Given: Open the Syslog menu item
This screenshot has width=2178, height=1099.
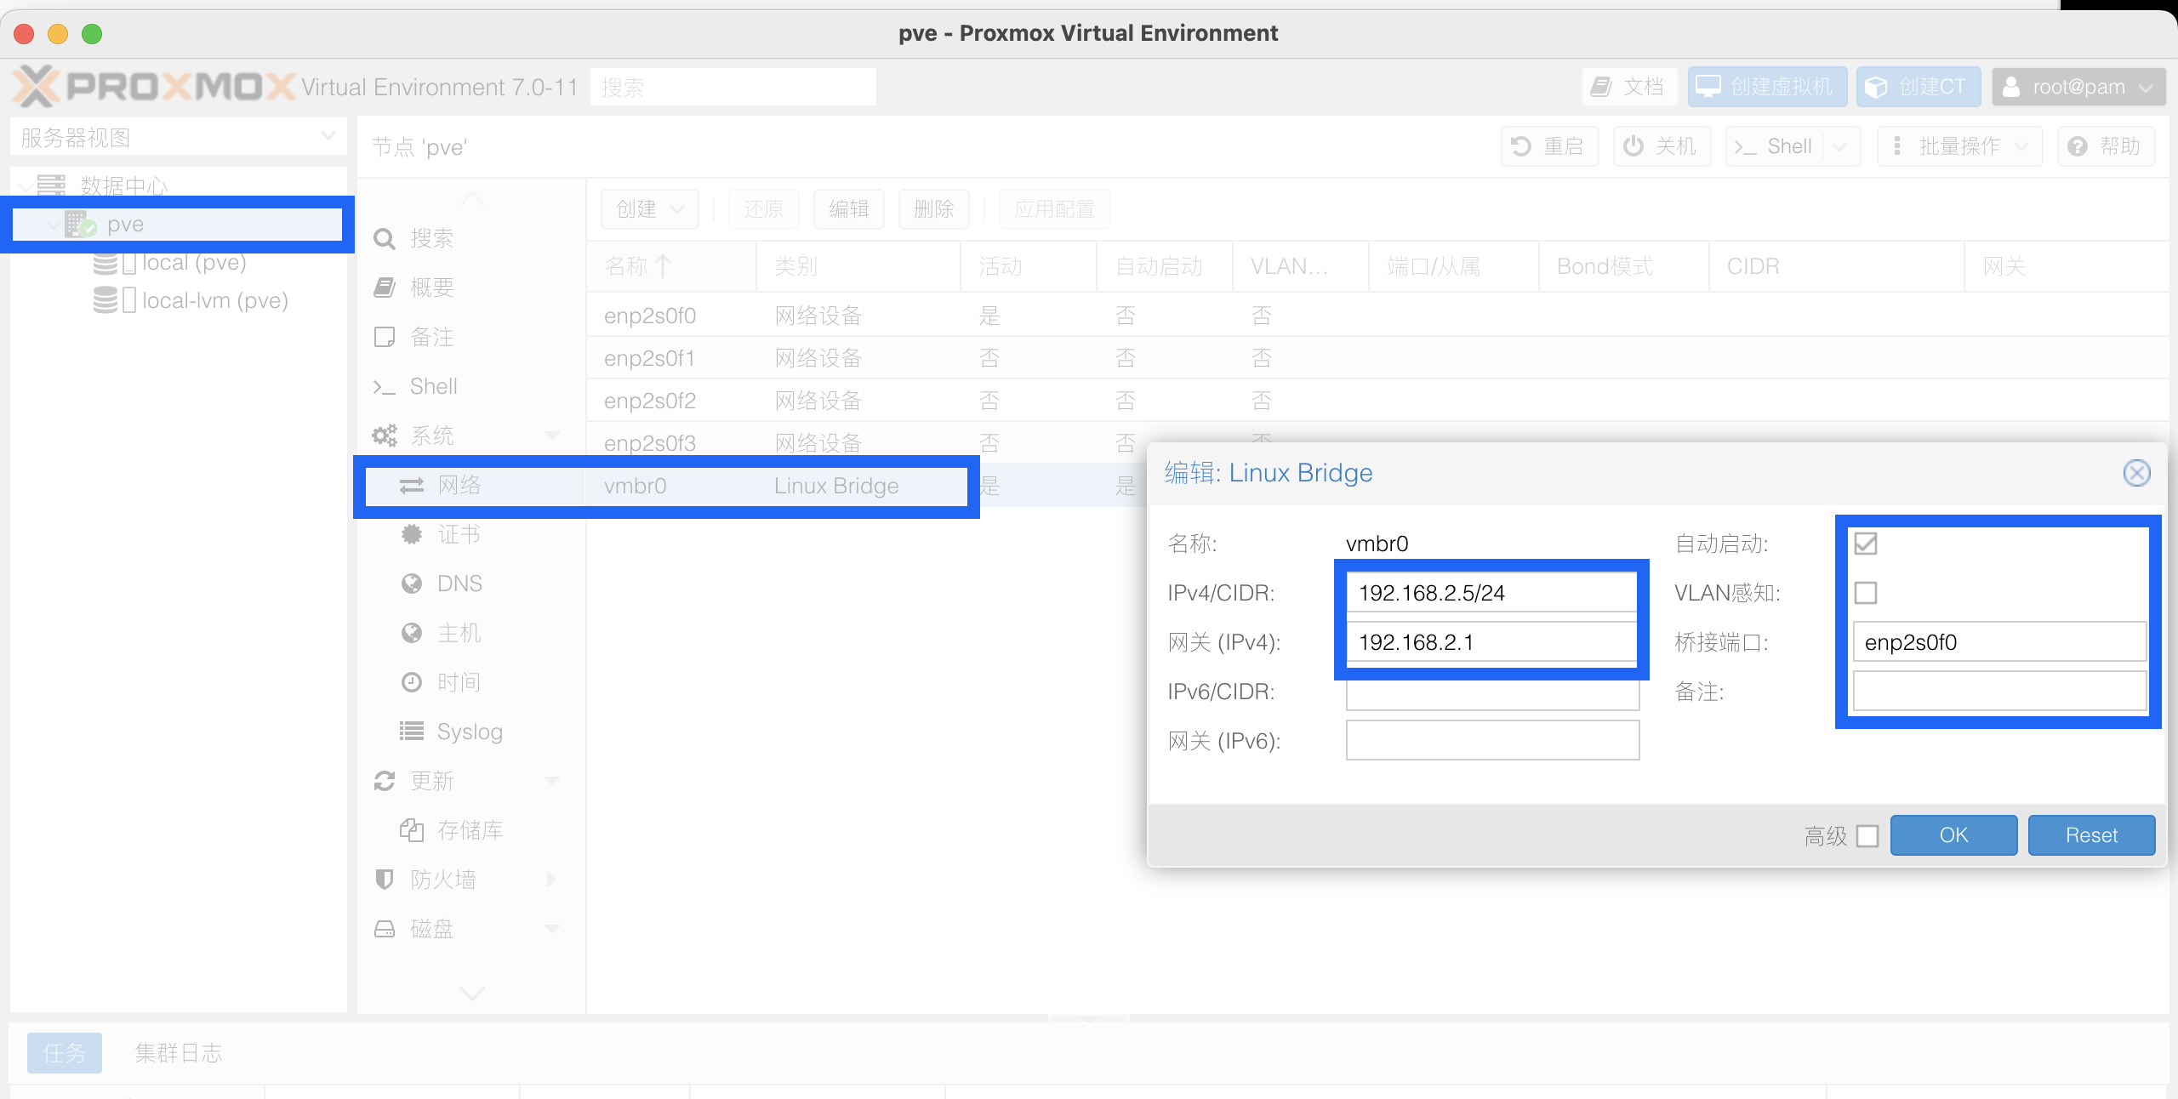Looking at the screenshot, I should coord(471,732).
